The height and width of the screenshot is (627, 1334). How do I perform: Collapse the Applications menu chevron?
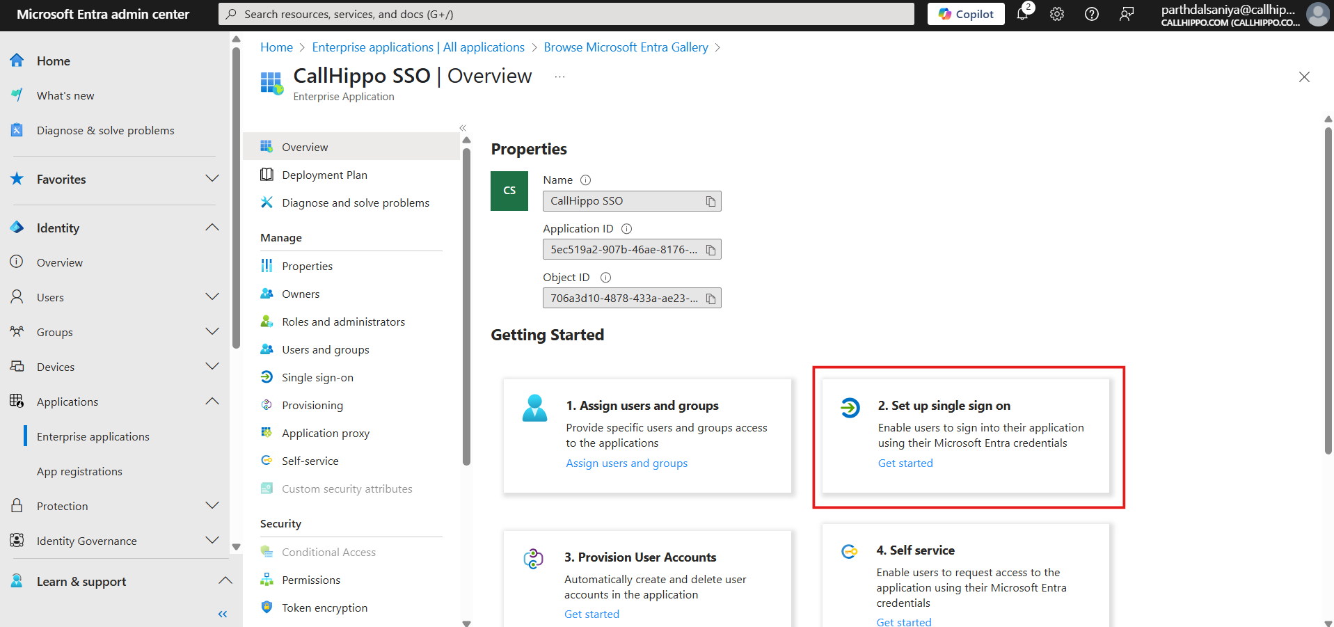pos(212,402)
